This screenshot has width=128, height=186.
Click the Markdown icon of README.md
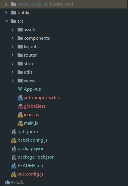14,166
